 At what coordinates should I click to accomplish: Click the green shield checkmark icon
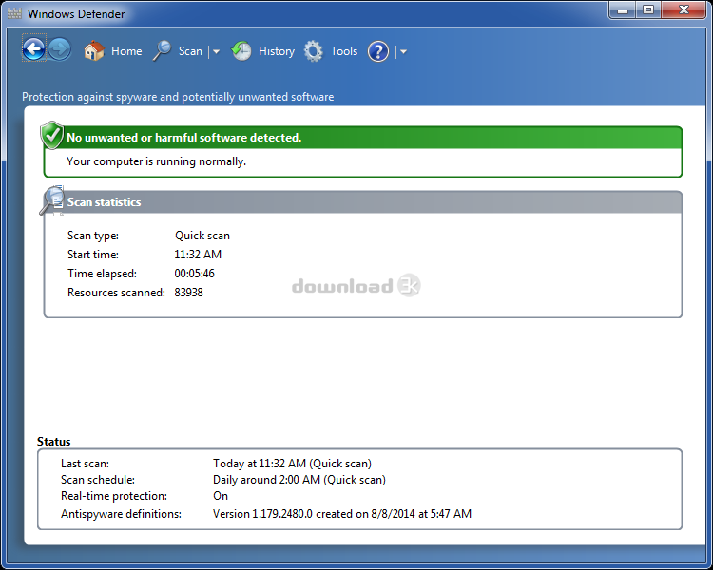(52, 135)
